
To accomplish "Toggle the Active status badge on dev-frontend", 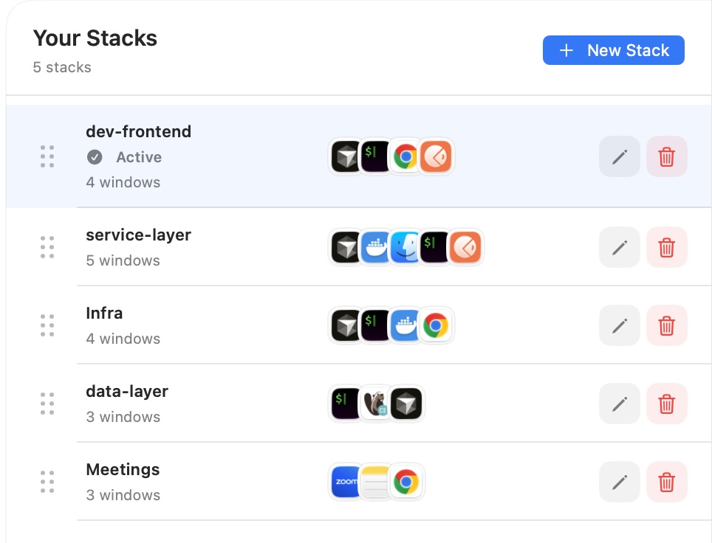I will 126,157.
